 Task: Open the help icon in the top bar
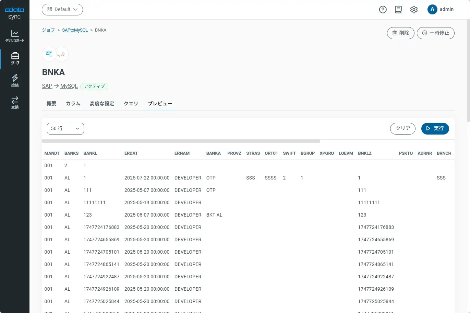[x=383, y=9]
